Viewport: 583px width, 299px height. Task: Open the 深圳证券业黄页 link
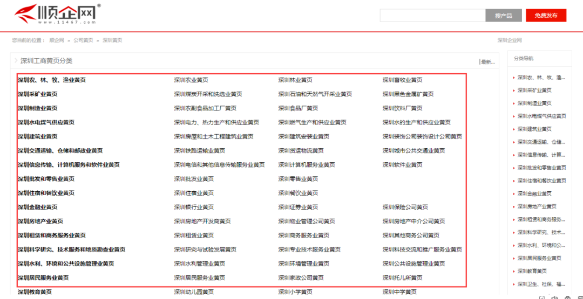298,207
